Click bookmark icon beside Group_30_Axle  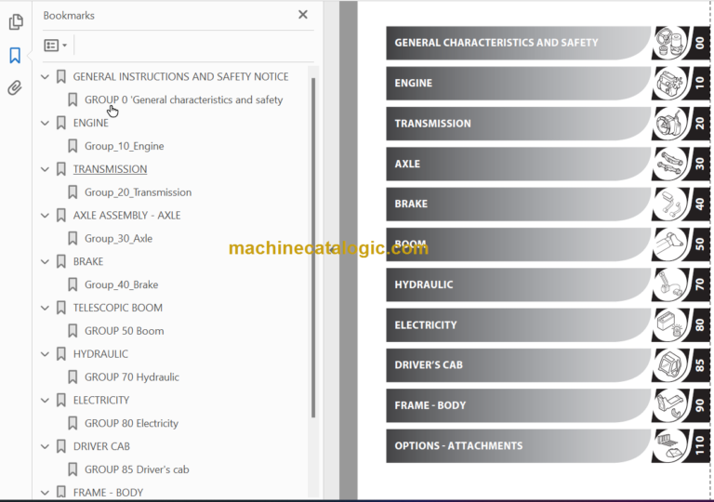pyautogui.click(x=73, y=238)
